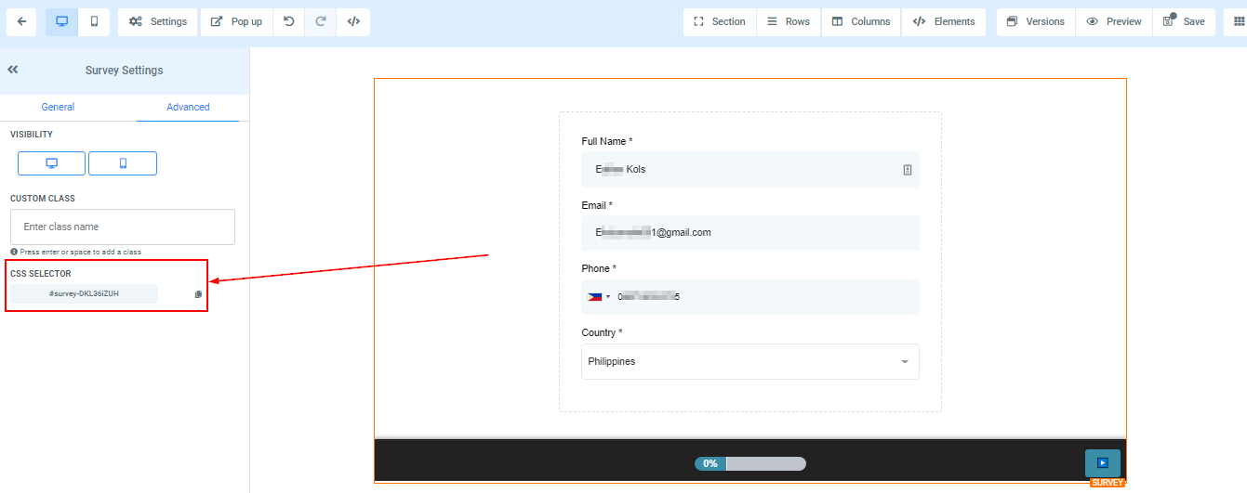
Task: Open phone country code flag selector
Action: coord(599,297)
